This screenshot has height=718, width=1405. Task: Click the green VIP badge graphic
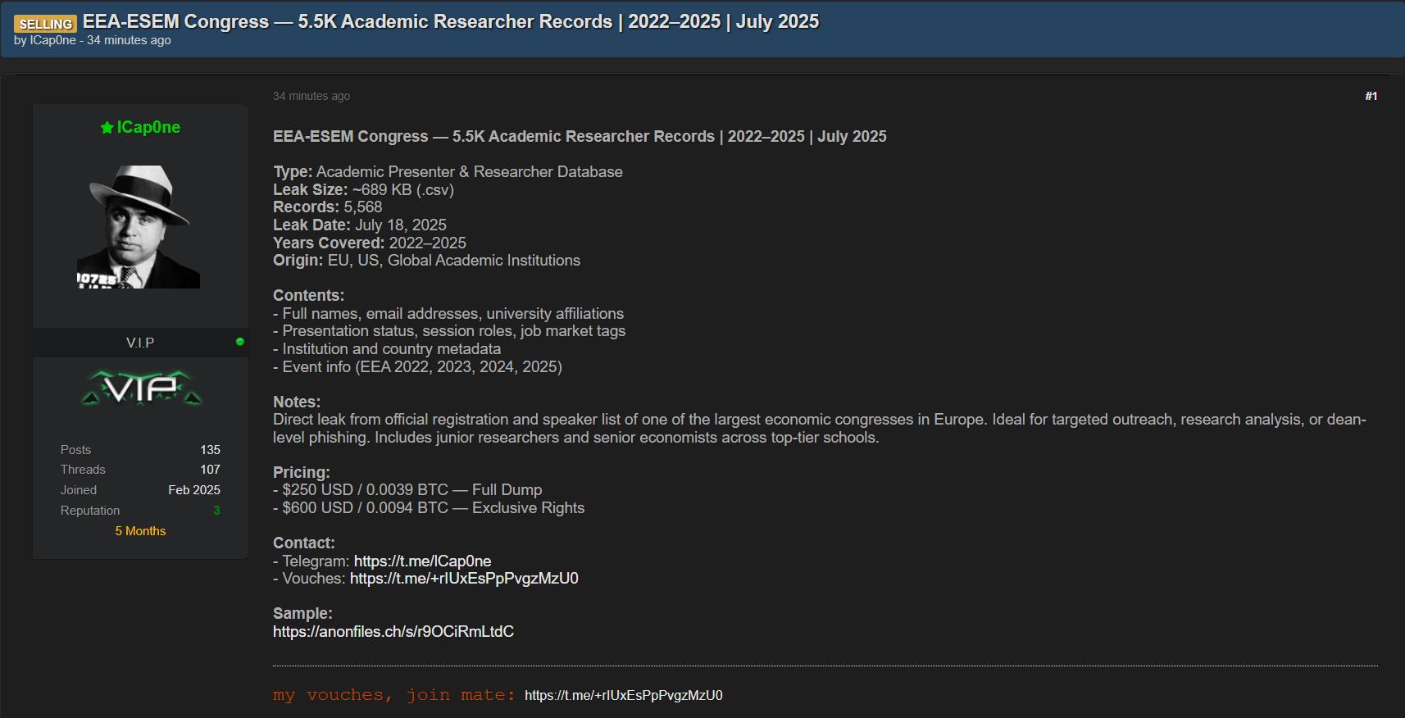pyautogui.click(x=141, y=389)
